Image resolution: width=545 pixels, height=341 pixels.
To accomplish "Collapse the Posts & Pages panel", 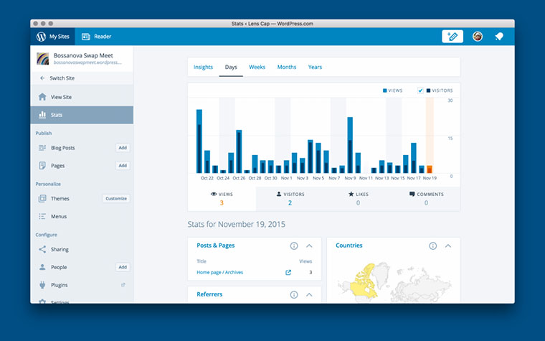I will [x=309, y=246].
